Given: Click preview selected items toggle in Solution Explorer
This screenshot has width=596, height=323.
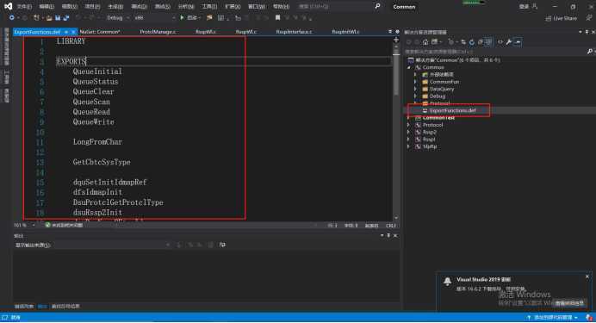Looking at the screenshot, I should 518,42.
